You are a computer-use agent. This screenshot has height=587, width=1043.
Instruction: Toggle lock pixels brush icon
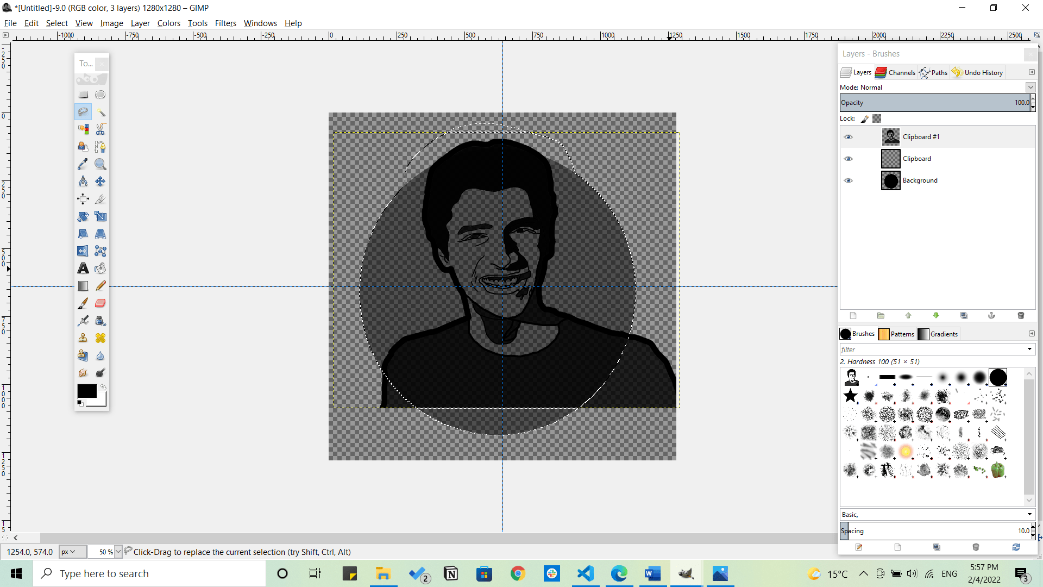[x=865, y=118]
